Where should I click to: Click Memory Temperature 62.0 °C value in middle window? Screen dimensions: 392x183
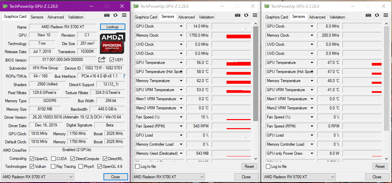tap(198, 81)
